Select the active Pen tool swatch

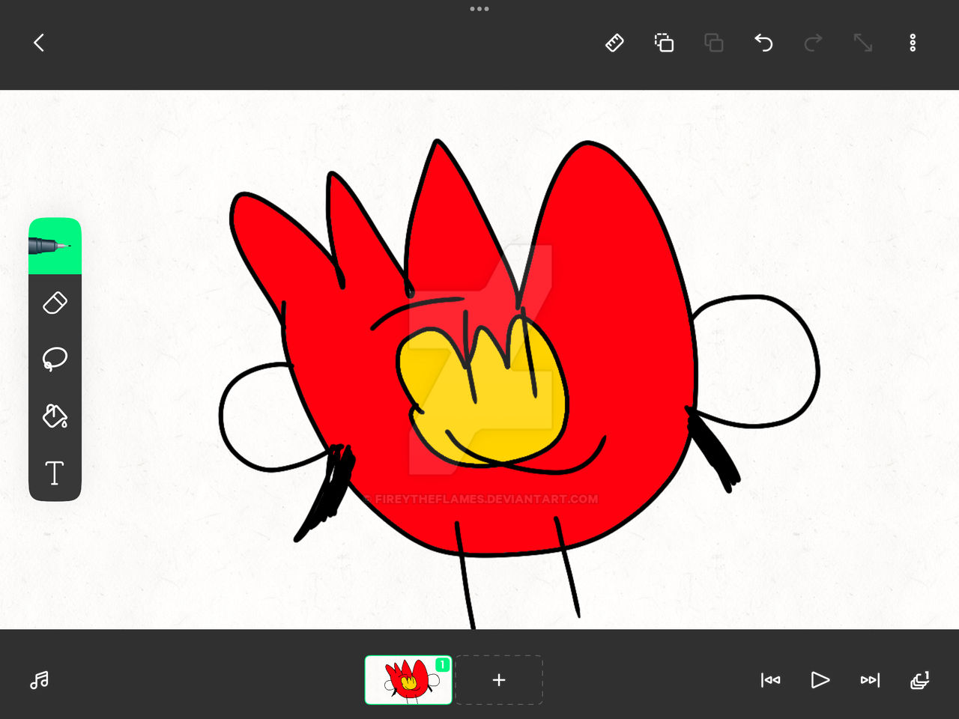click(x=55, y=245)
